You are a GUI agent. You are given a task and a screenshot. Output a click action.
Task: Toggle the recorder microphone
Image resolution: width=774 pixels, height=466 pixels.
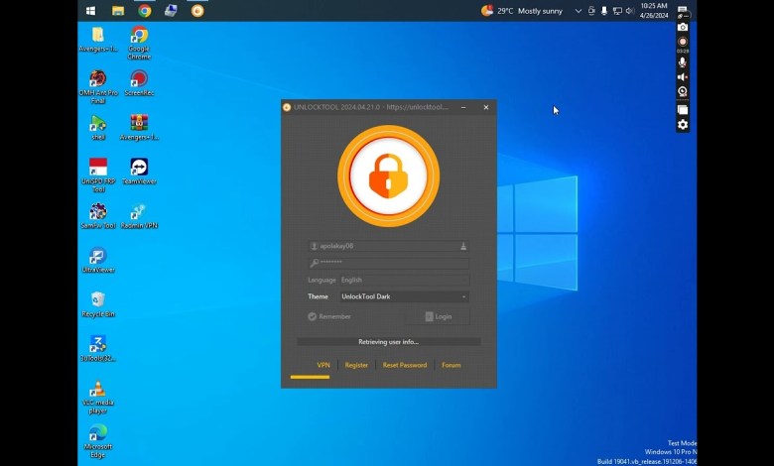pos(683,62)
